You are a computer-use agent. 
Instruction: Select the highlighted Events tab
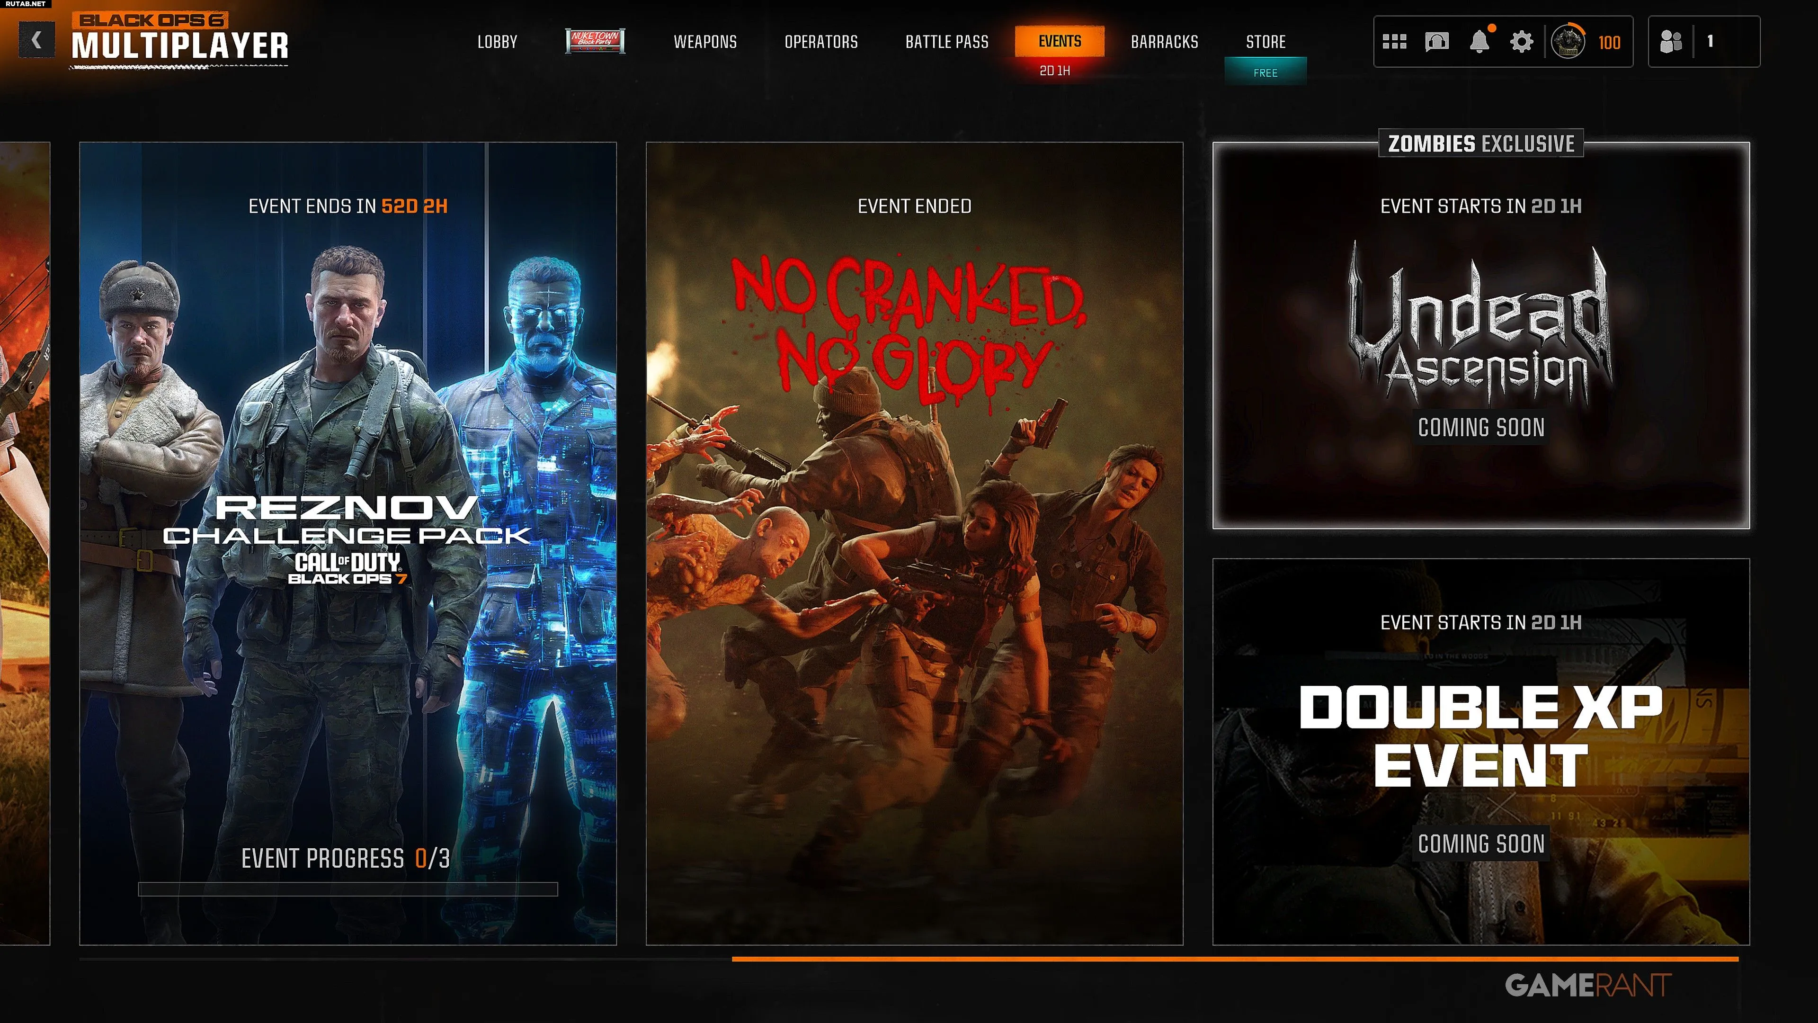[1060, 41]
